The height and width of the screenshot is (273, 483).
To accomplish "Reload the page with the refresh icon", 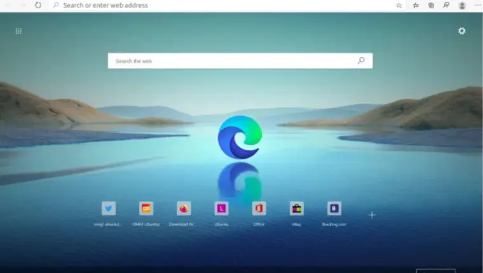I will pyautogui.click(x=38, y=5).
